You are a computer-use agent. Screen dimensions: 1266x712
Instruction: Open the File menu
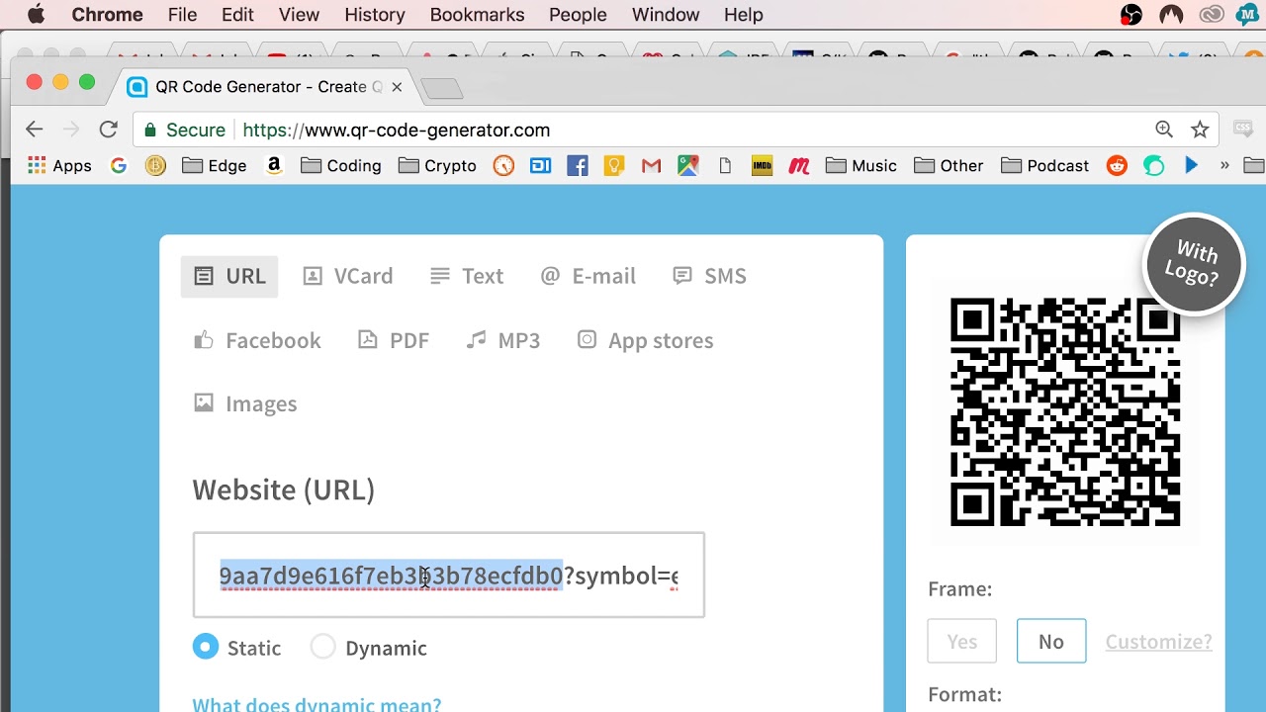pyautogui.click(x=182, y=15)
